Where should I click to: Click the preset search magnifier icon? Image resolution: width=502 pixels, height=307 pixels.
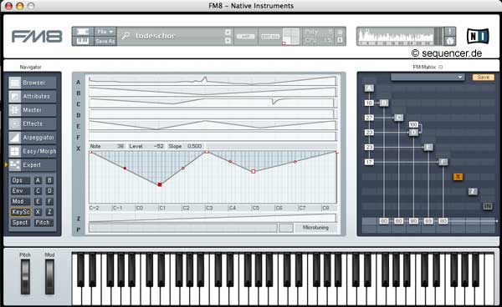point(125,36)
